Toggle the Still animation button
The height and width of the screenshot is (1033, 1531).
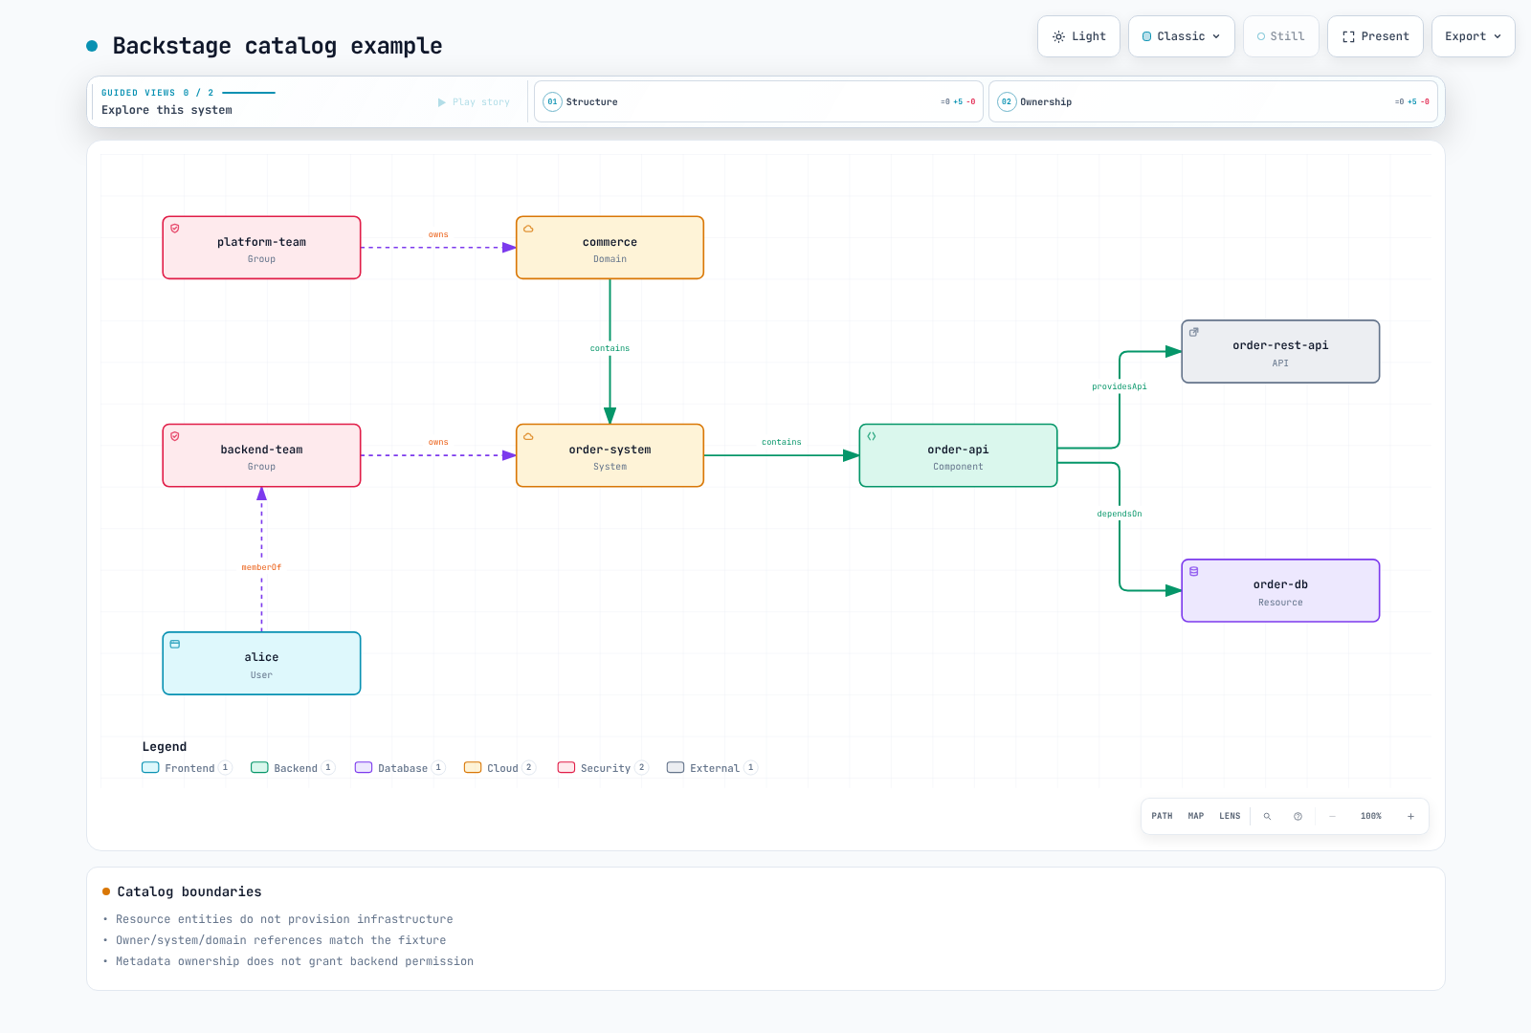[1281, 36]
